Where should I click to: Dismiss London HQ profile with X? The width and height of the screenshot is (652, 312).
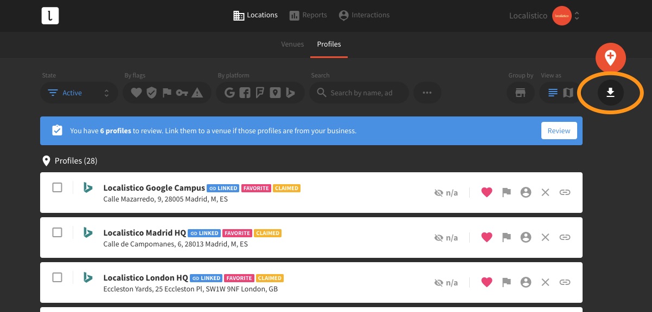[546, 282]
